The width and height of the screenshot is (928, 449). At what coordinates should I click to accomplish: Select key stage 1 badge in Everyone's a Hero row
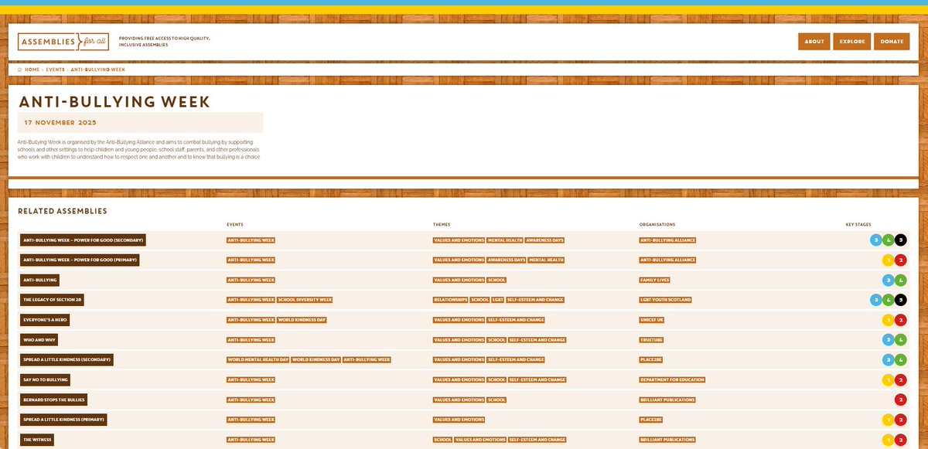pos(889,319)
